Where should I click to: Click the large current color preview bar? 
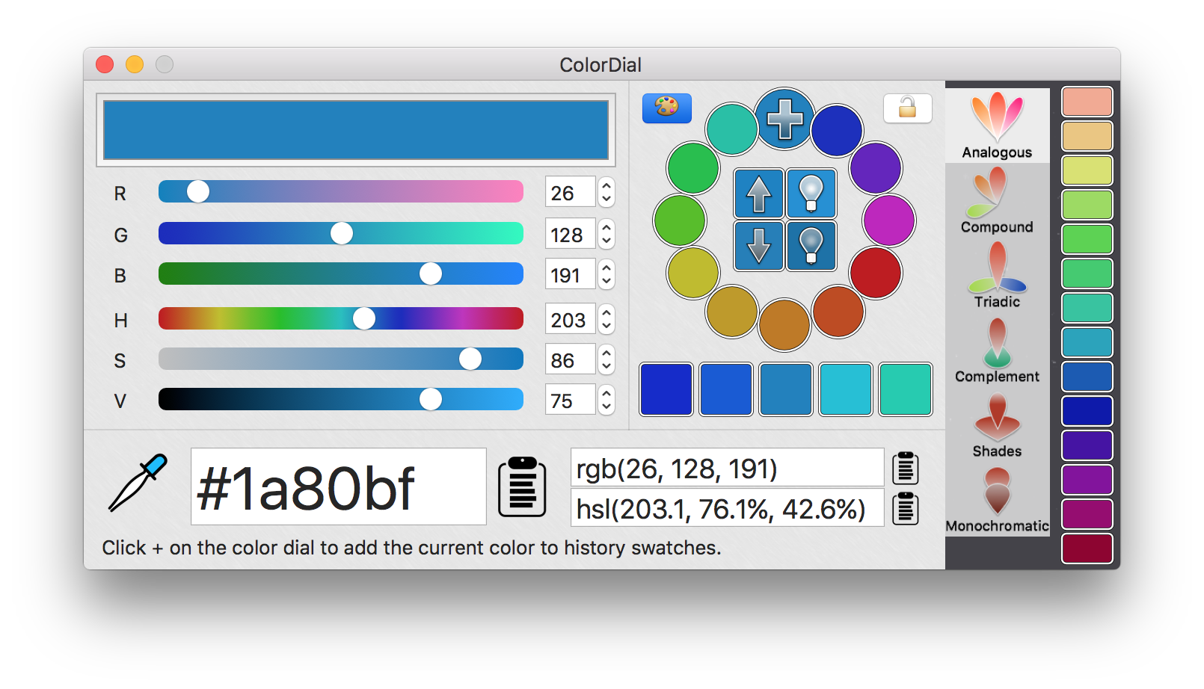click(x=356, y=130)
